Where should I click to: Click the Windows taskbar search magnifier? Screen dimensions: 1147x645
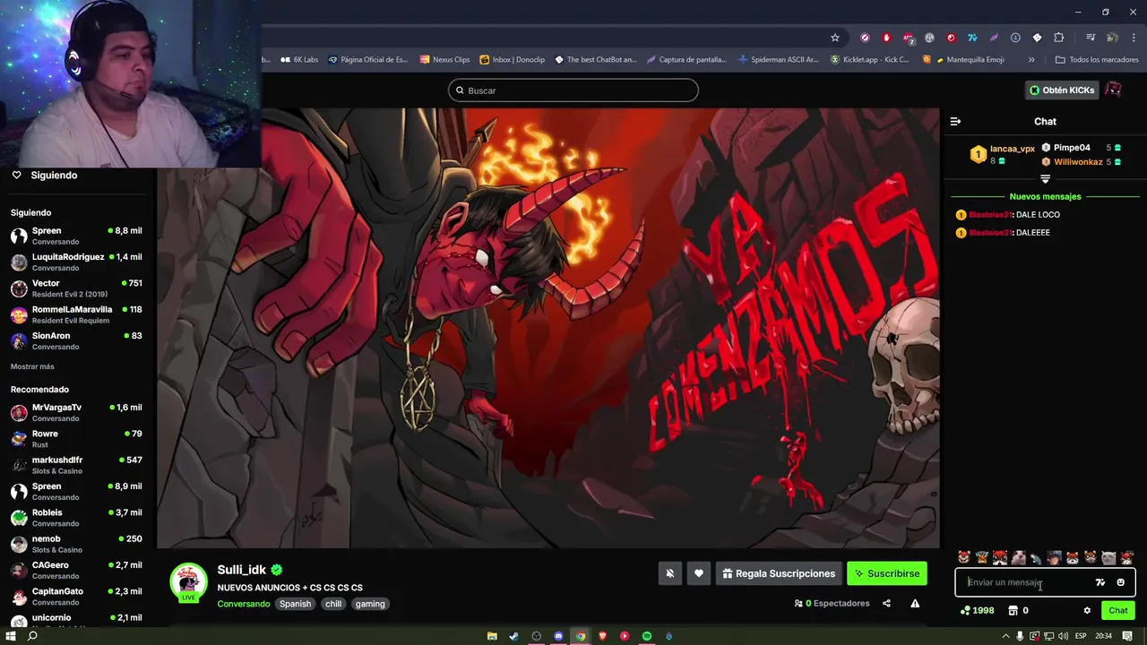(x=32, y=636)
